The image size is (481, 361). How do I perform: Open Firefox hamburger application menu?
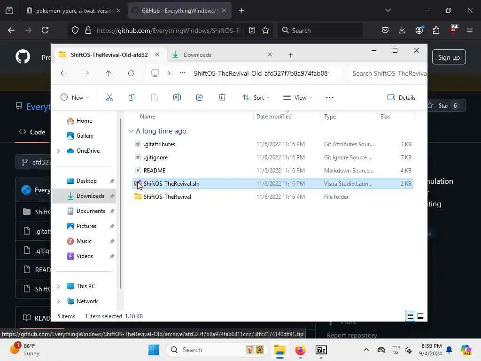coord(470,30)
